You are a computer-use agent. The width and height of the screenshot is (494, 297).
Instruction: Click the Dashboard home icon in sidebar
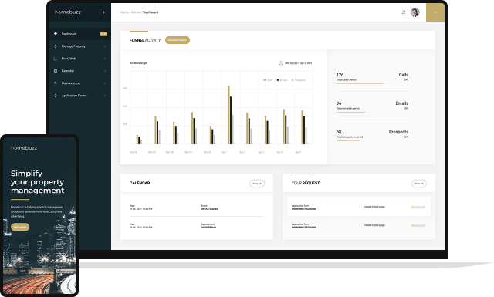pyautogui.click(x=56, y=34)
